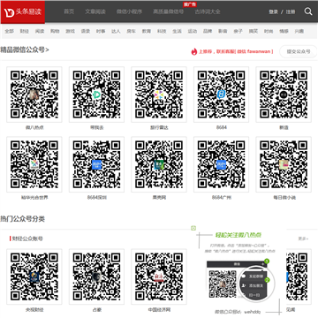Click the 头条易读 red logo
Screen dimensions: 318x318
tap(23, 11)
